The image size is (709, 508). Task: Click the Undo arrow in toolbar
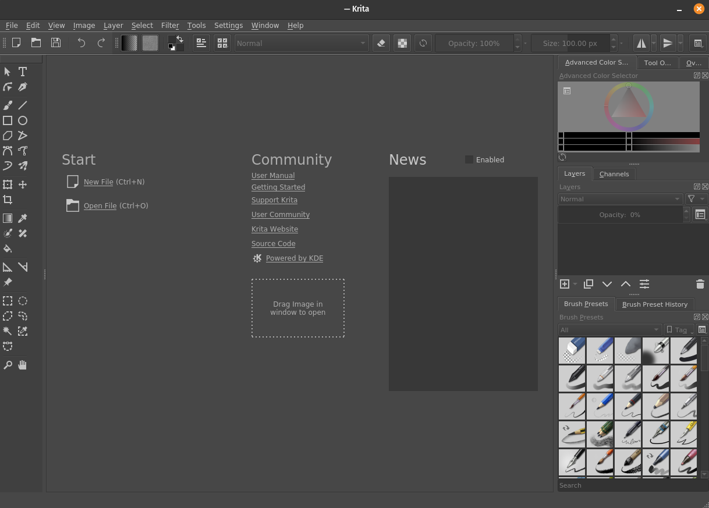(81, 42)
